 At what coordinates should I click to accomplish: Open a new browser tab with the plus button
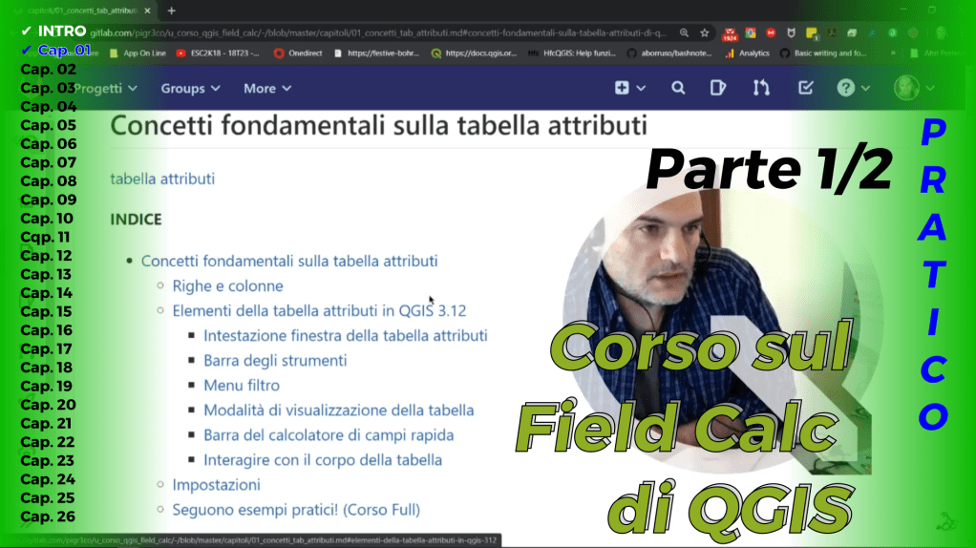click(172, 11)
